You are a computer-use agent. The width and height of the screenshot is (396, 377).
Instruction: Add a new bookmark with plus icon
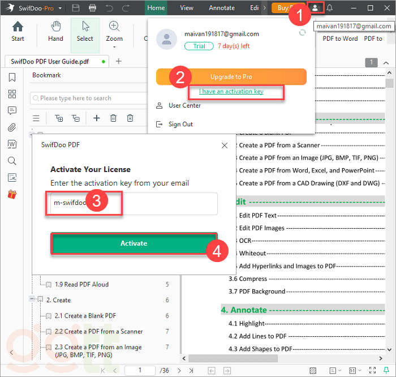tap(97, 118)
